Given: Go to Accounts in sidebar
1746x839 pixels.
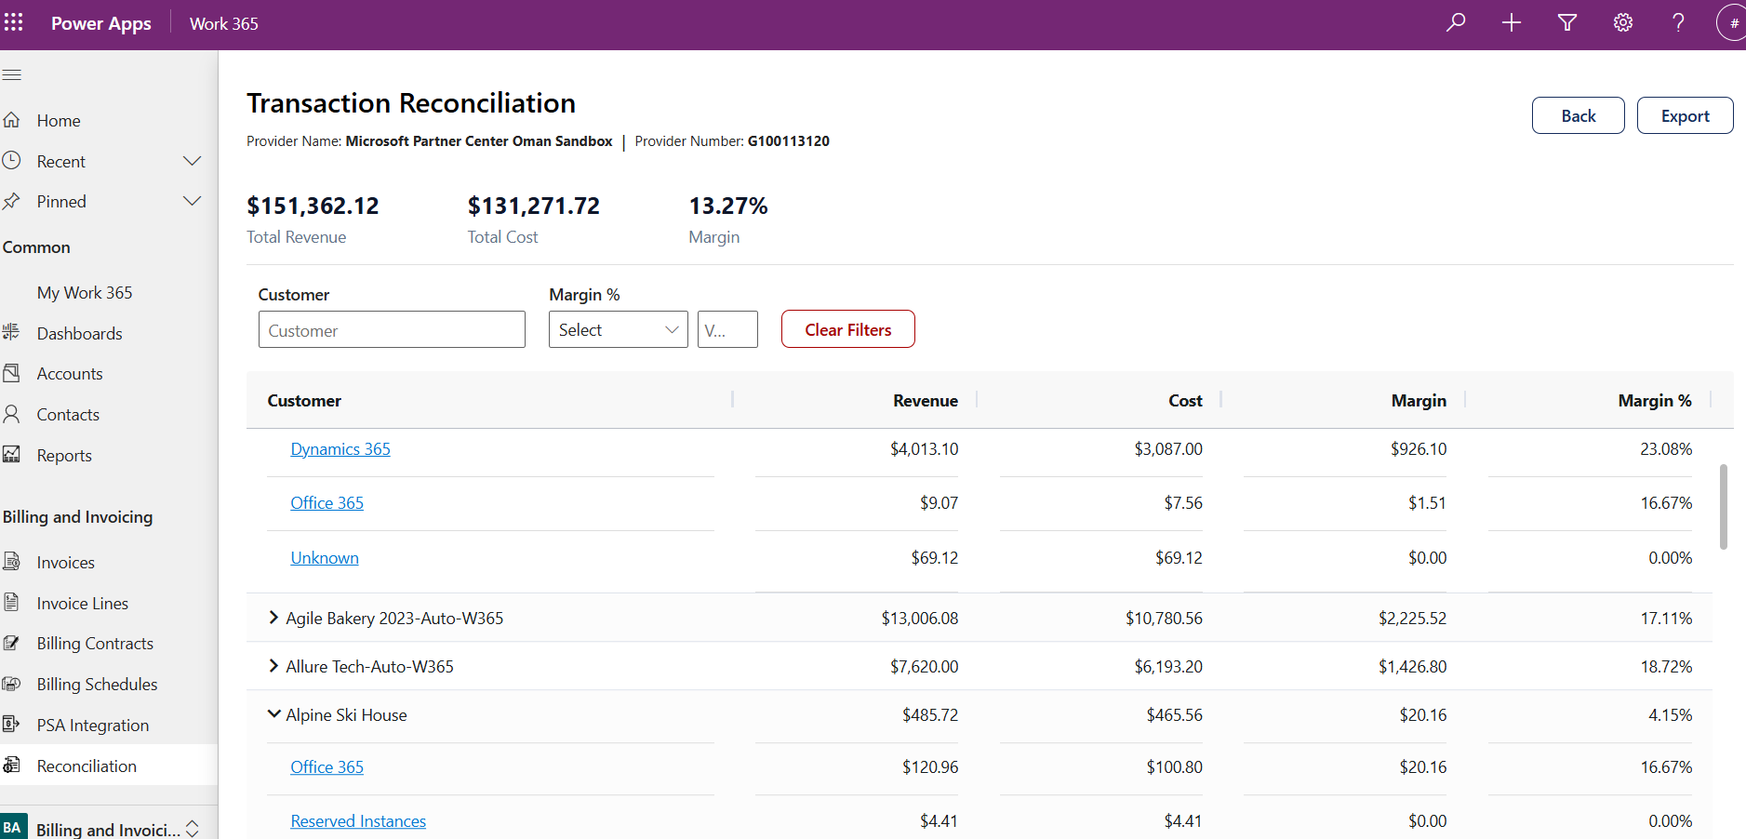Looking at the screenshot, I should (70, 373).
